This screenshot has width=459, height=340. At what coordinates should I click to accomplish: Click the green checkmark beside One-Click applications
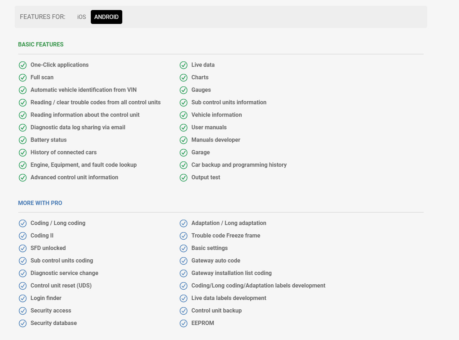click(x=23, y=65)
